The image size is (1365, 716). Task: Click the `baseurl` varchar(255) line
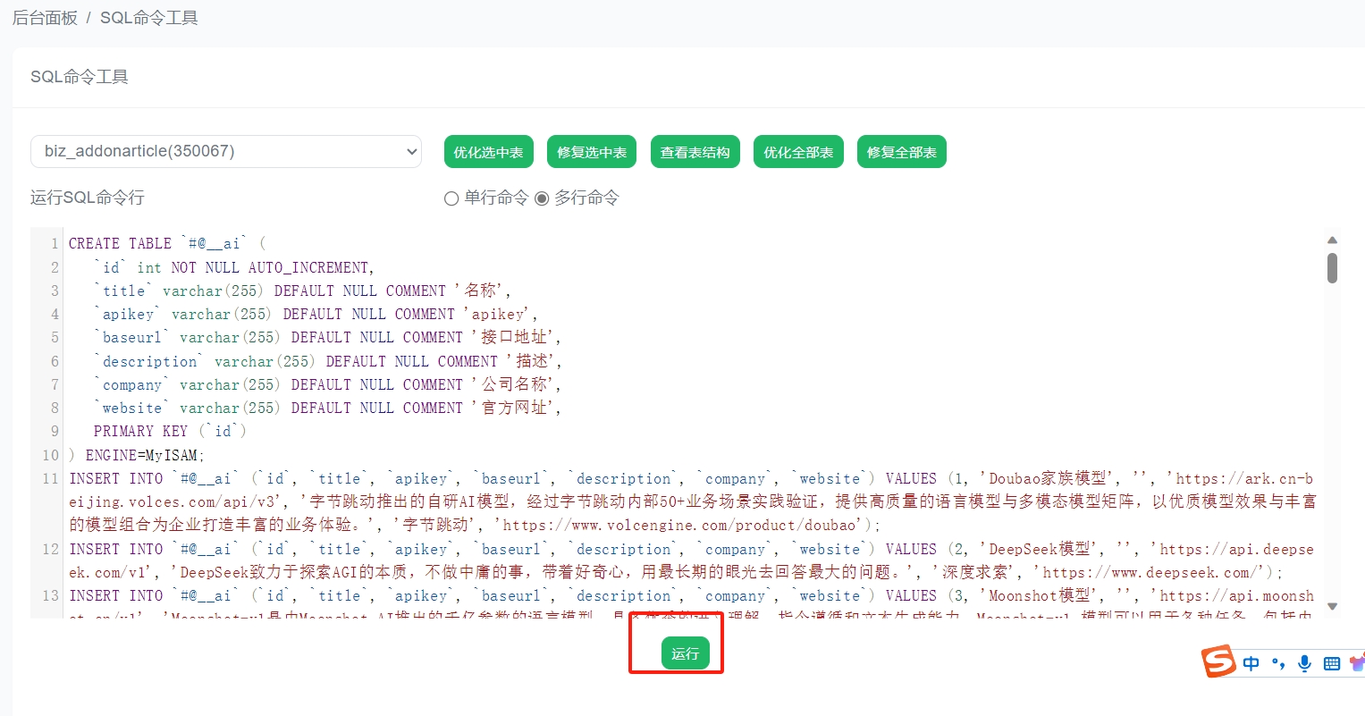[x=328, y=337]
